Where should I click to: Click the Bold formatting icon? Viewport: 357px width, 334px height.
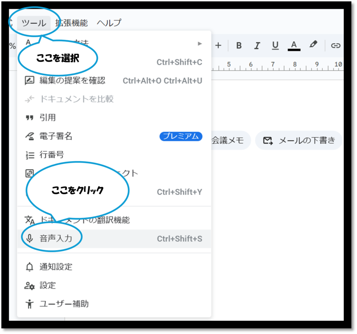[x=239, y=45]
